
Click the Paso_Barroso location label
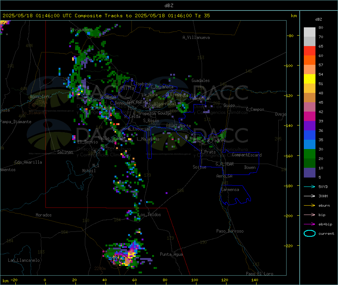pyautogui.click(x=230, y=231)
